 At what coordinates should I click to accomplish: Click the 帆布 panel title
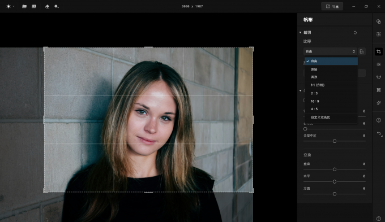tap(308, 20)
